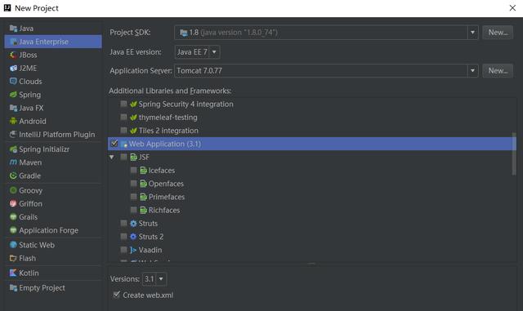Pick the Groovy icon
The width and height of the screenshot is (523, 311).
tap(13, 190)
